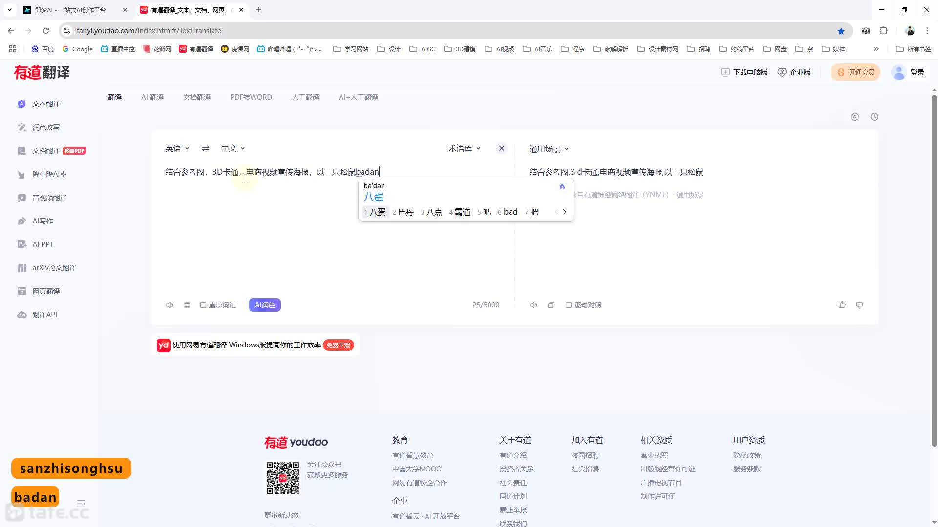Open the 网页翻译 sidebar tool
The height and width of the screenshot is (527, 938).
tap(39, 291)
